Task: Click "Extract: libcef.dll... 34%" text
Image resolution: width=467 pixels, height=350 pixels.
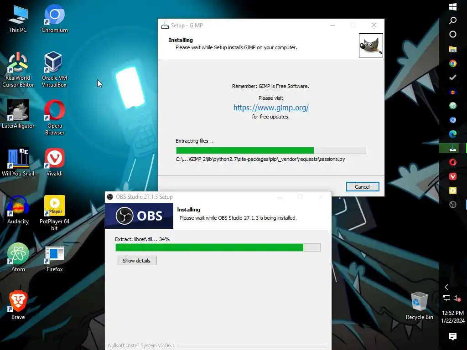Action: [142, 239]
